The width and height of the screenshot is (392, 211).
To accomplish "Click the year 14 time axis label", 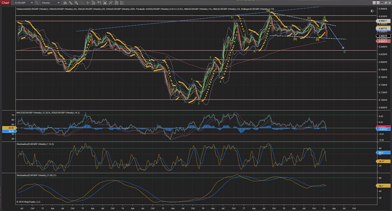I will tap(123, 208).
